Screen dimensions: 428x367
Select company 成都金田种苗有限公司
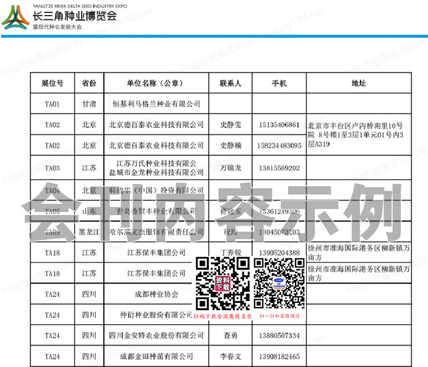(x=156, y=356)
